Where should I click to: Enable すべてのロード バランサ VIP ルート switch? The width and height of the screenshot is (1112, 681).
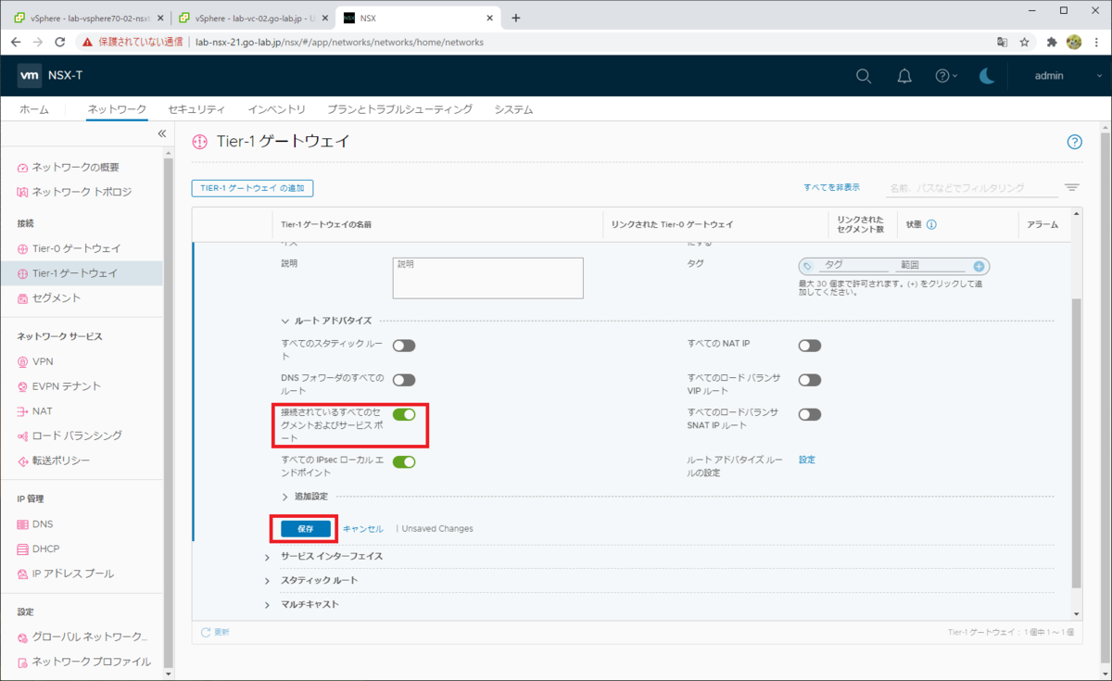pyautogui.click(x=810, y=380)
